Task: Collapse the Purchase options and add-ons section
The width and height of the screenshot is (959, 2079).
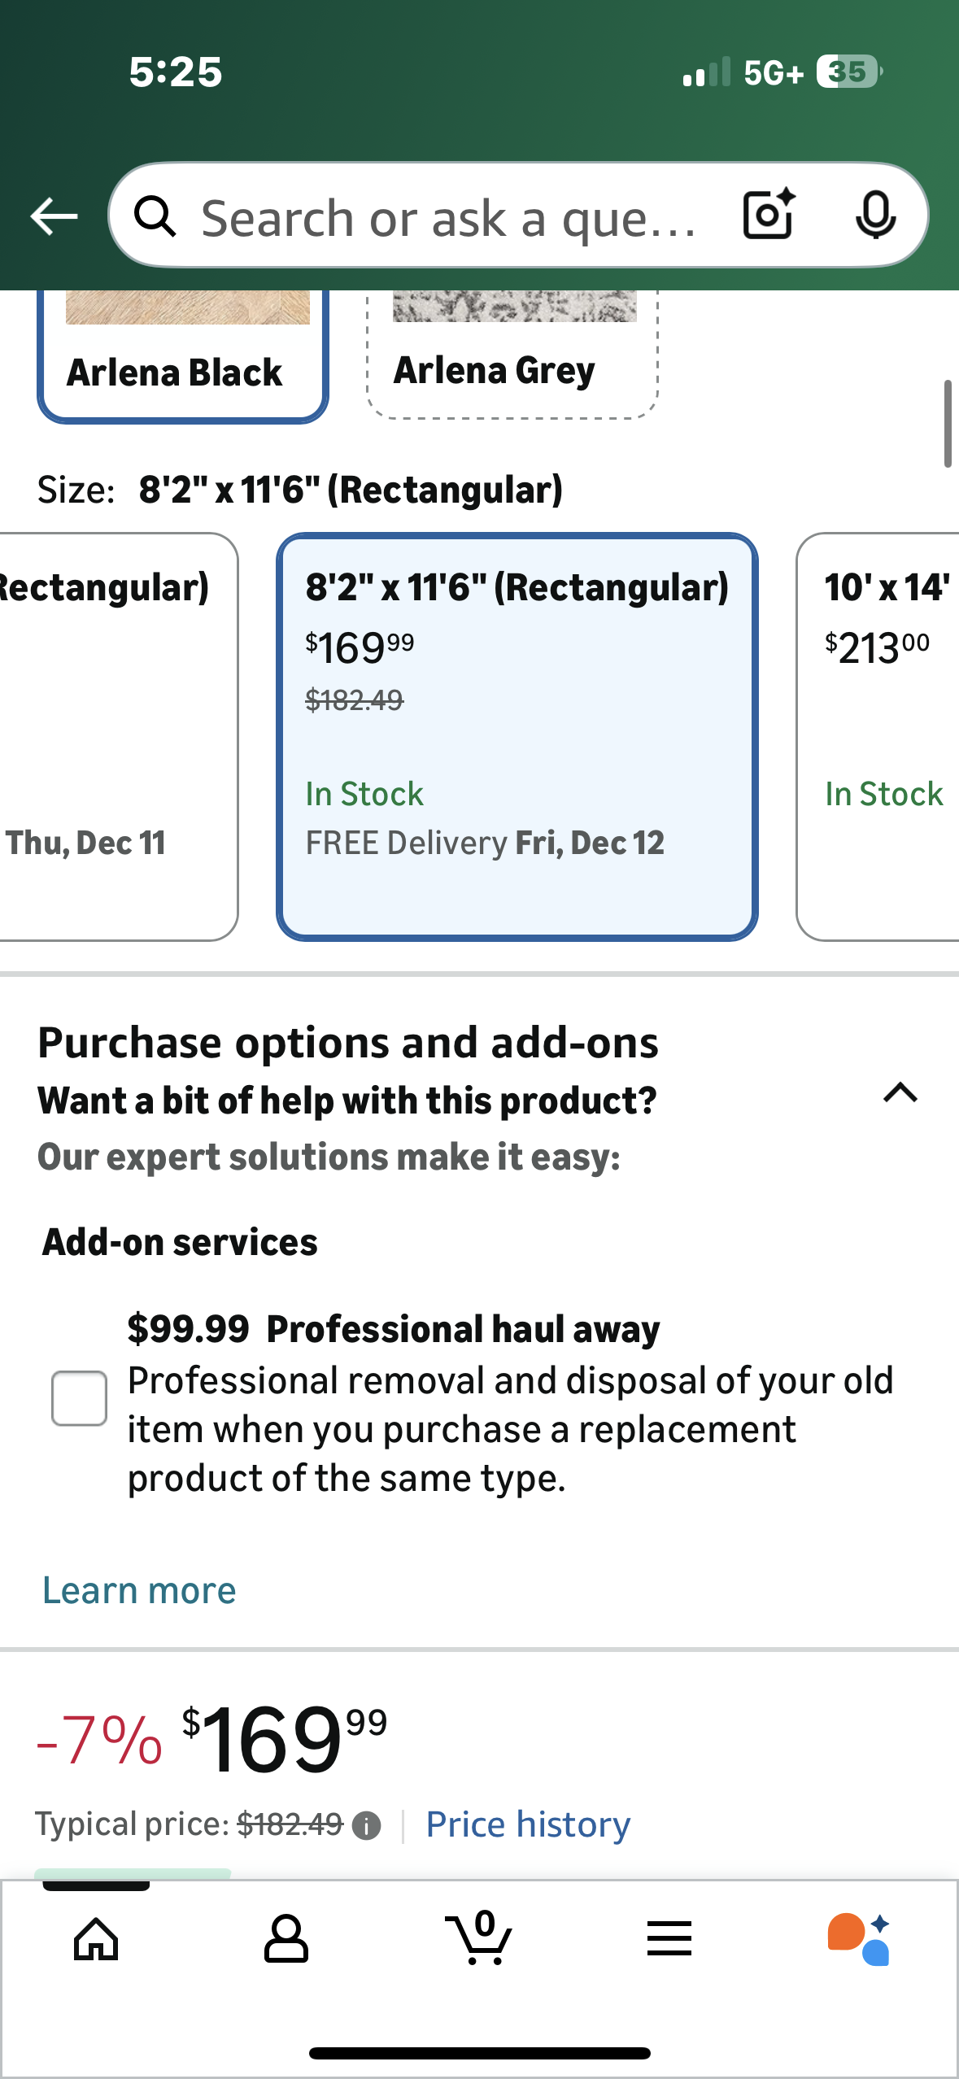Action: pyautogui.click(x=900, y=1093)
